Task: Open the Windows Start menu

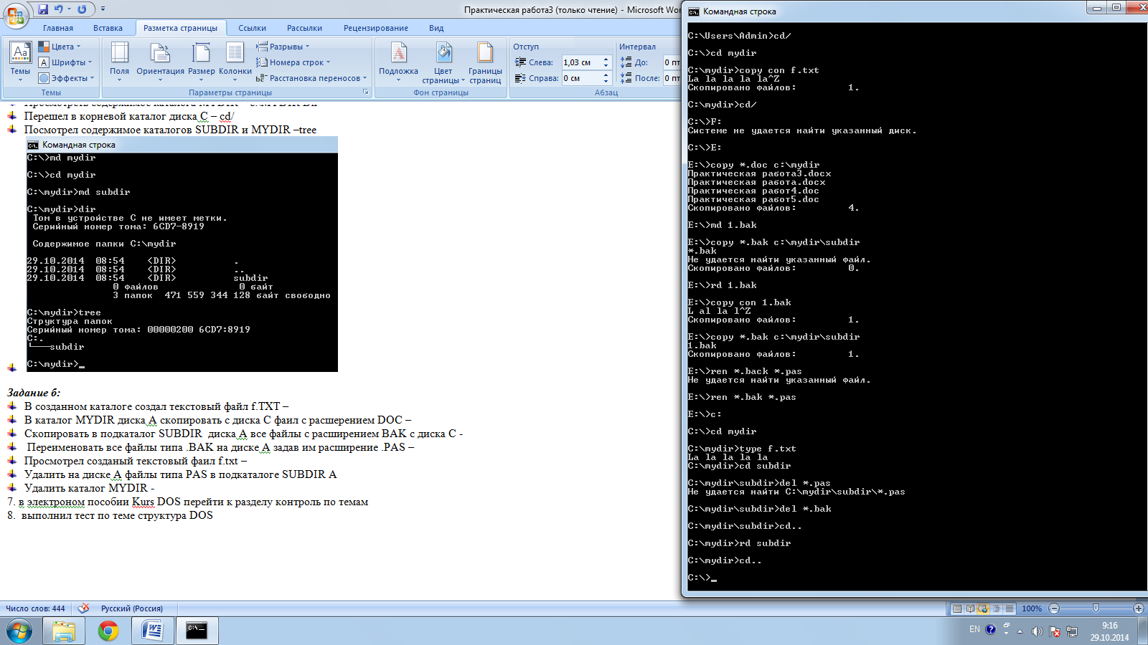Action: click(19, 631)
